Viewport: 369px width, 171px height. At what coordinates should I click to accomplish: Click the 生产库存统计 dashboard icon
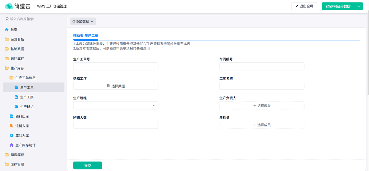coord(11,145)
